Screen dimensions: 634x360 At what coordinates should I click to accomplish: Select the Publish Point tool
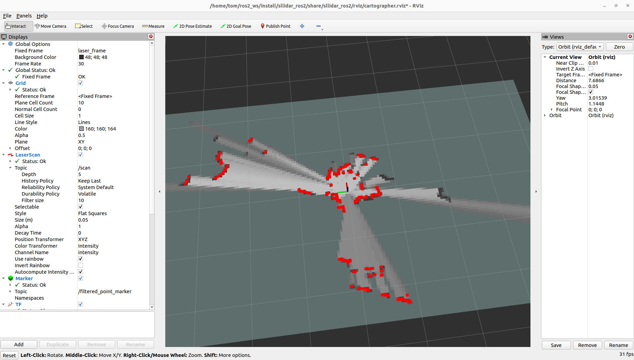pos(275,26)
